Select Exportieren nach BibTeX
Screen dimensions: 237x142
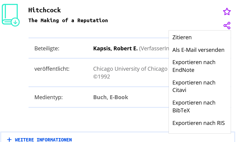[194, 106]
